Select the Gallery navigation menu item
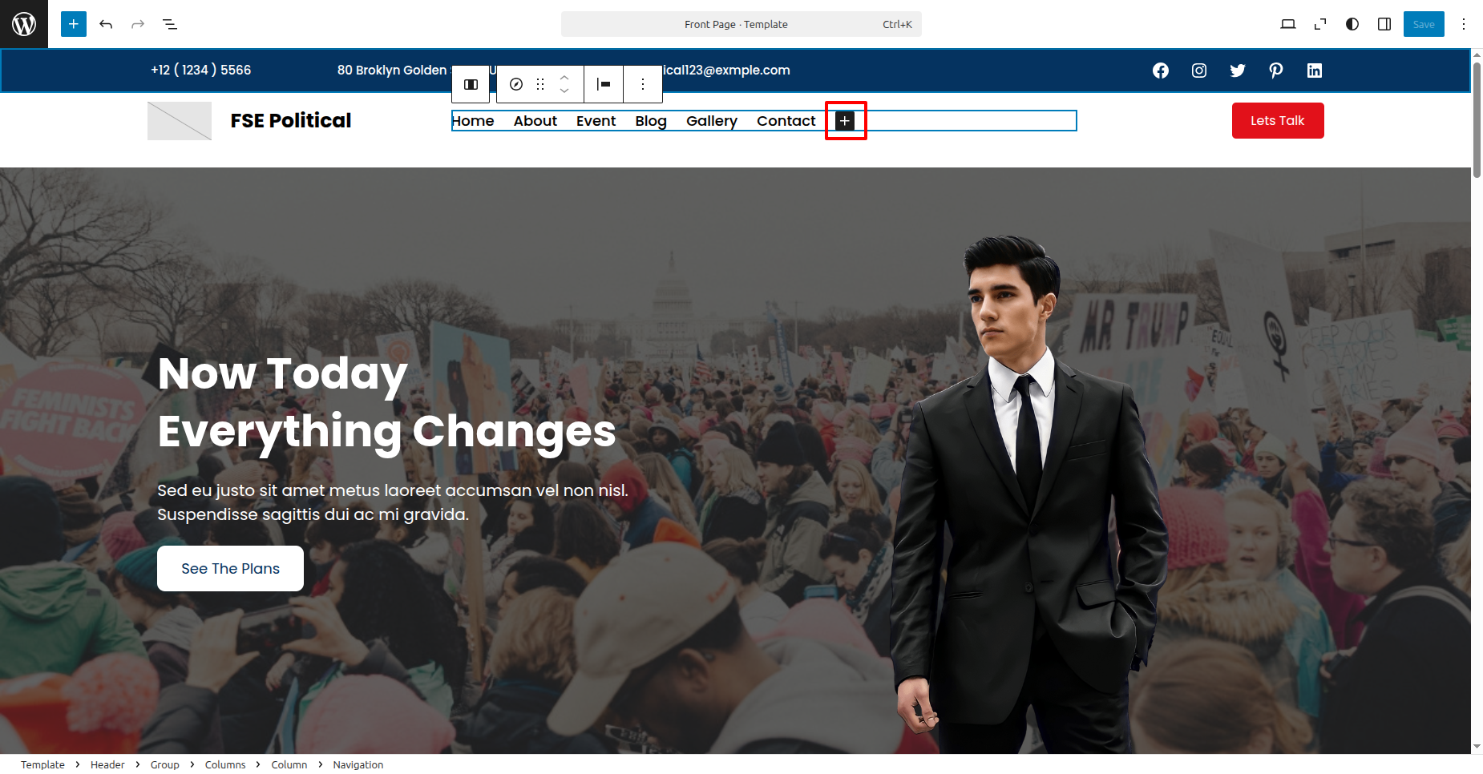The image size is (1483, 774). coord(711,121)
